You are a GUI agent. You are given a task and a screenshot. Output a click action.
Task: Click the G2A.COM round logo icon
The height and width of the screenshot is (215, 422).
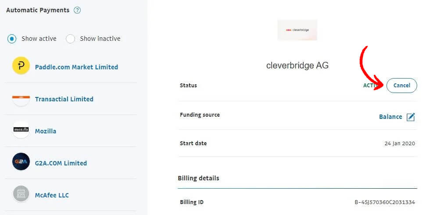pos(21,162)
